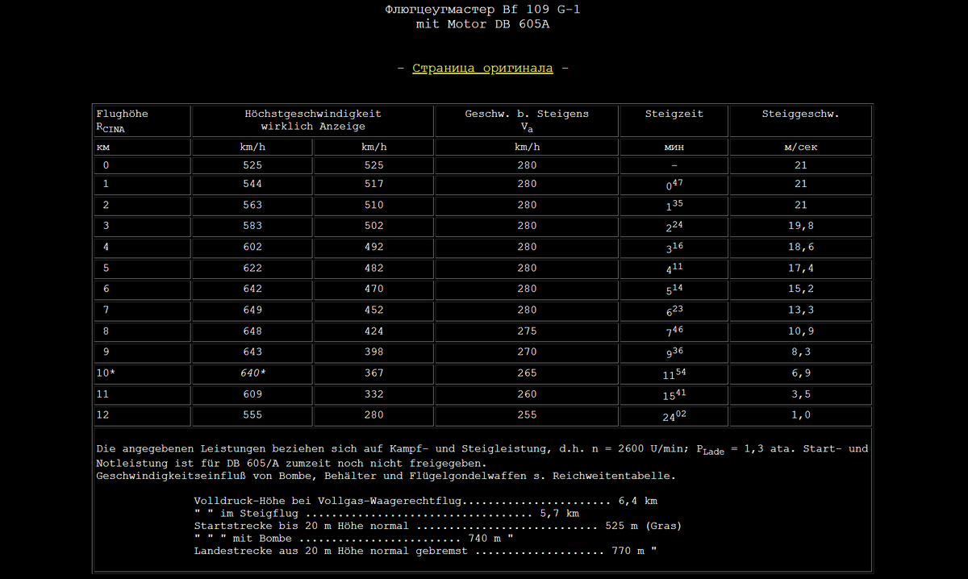Click the climb time 4 11 cell
Viewport: 968px width, 579px height.
click(674, 269)
